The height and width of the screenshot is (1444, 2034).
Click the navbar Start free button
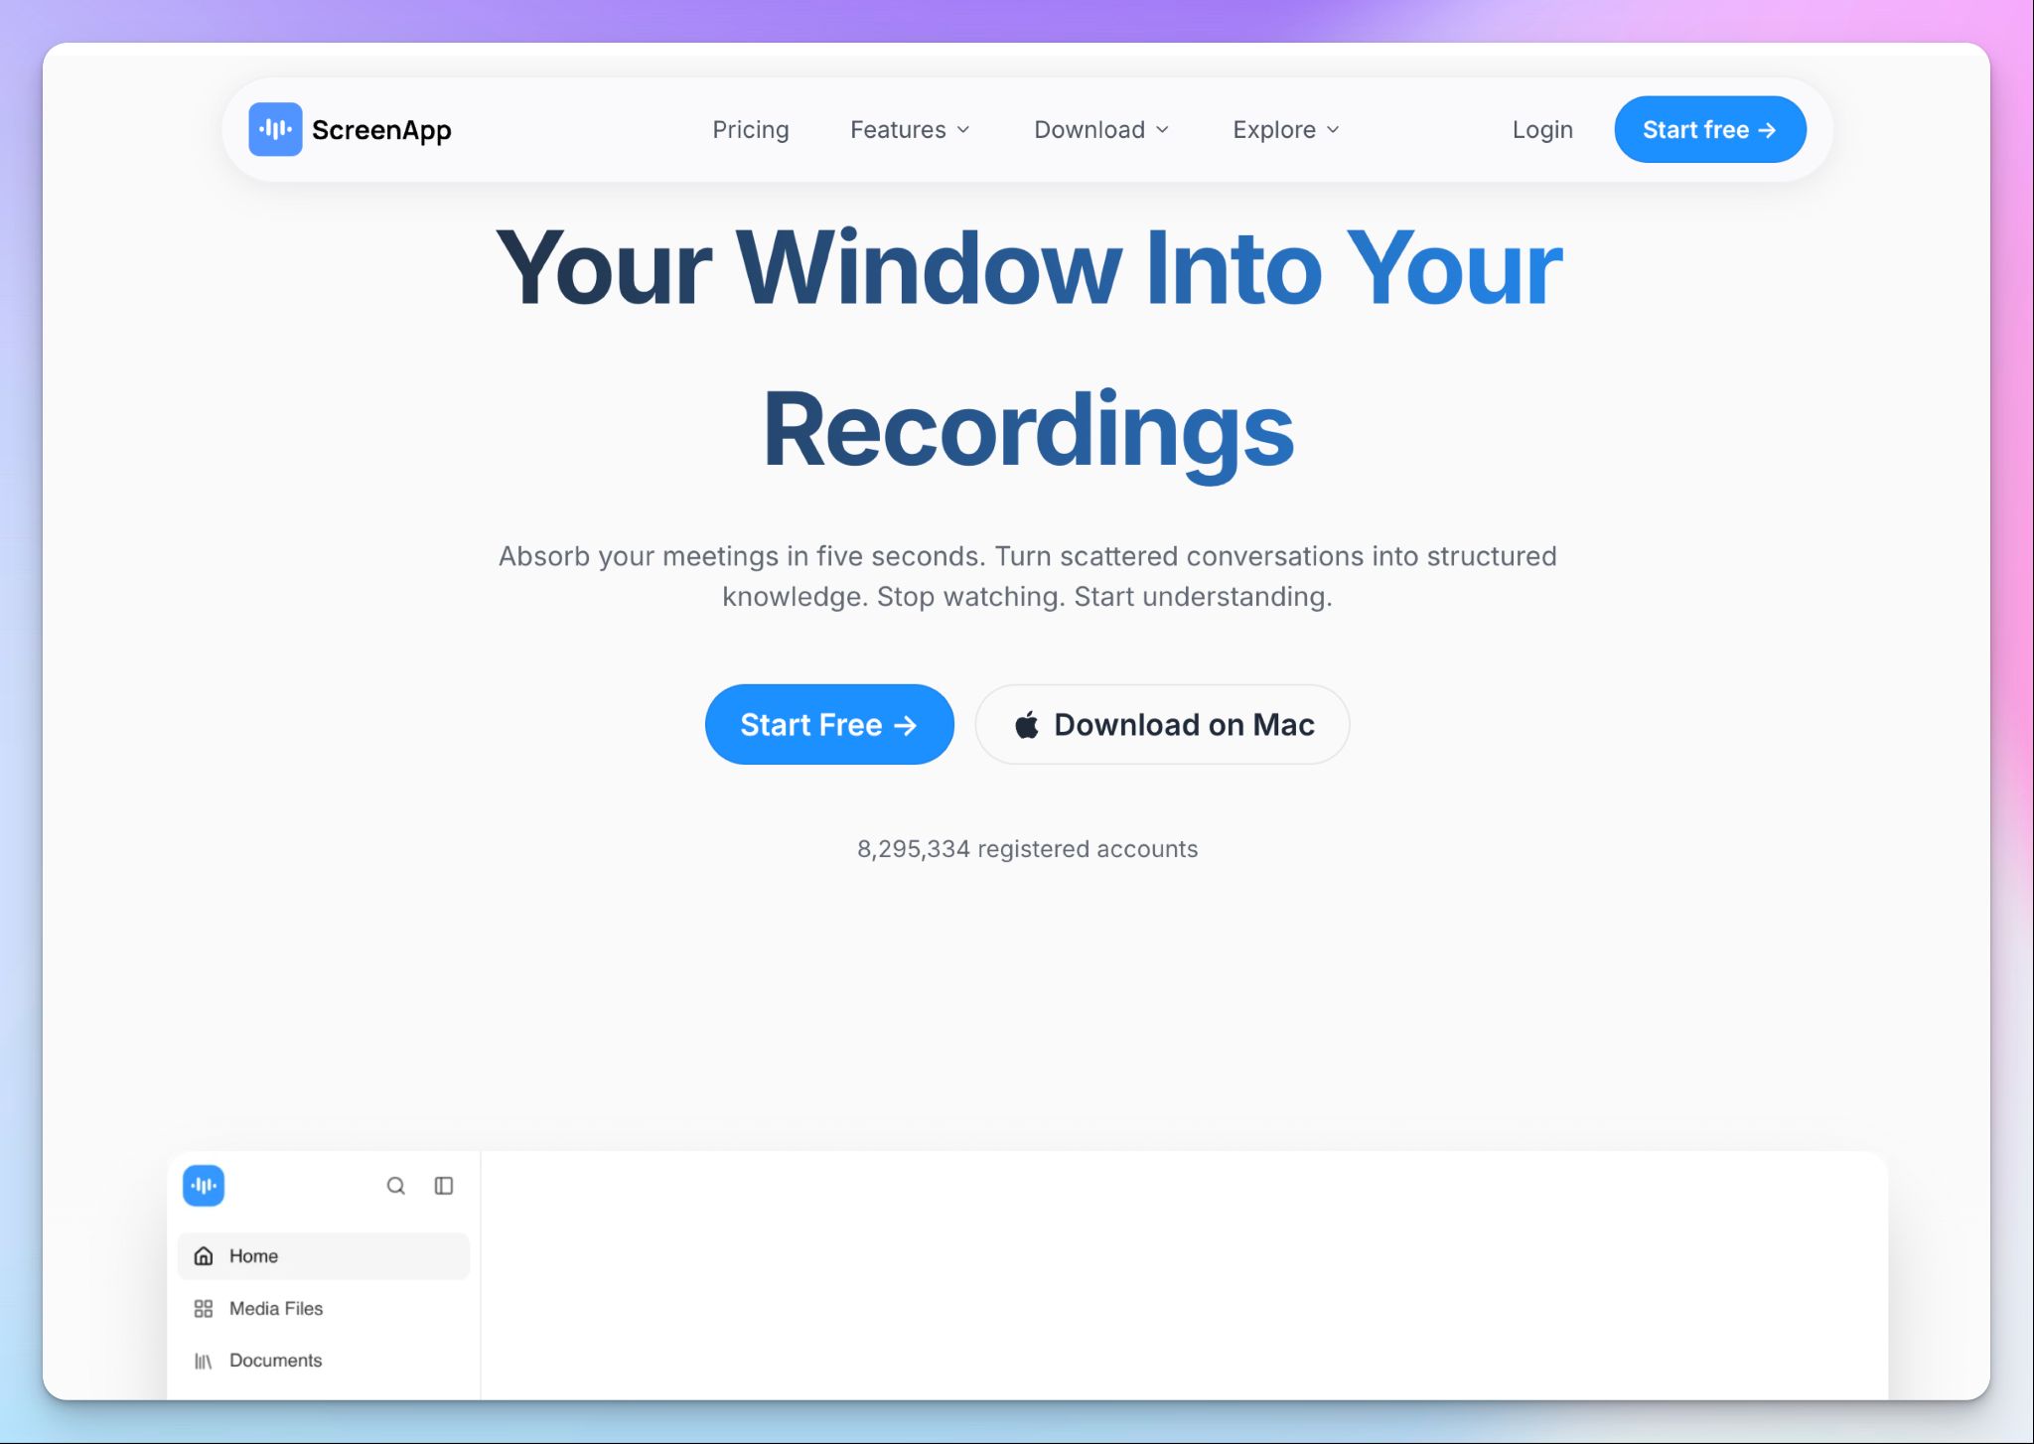coord(1709,129)
